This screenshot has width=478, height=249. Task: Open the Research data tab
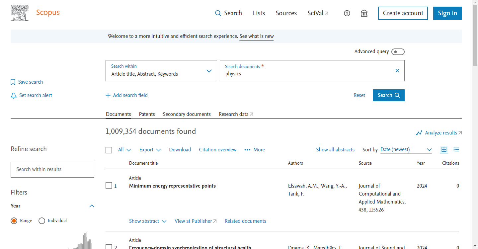(x=236, y=114)
